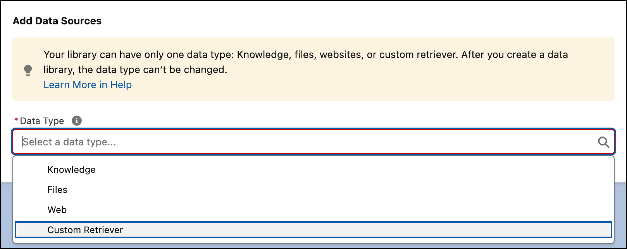Click the magnifier search icon
The width and height of the screenshot is (627, 249).
(x=603, y=142)
